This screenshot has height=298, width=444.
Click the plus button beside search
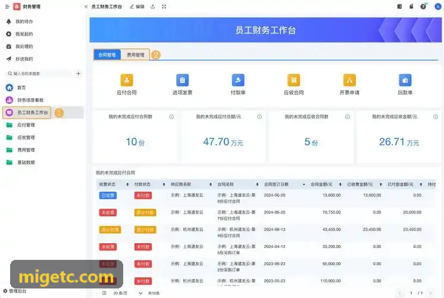click(x=79, y=74)
